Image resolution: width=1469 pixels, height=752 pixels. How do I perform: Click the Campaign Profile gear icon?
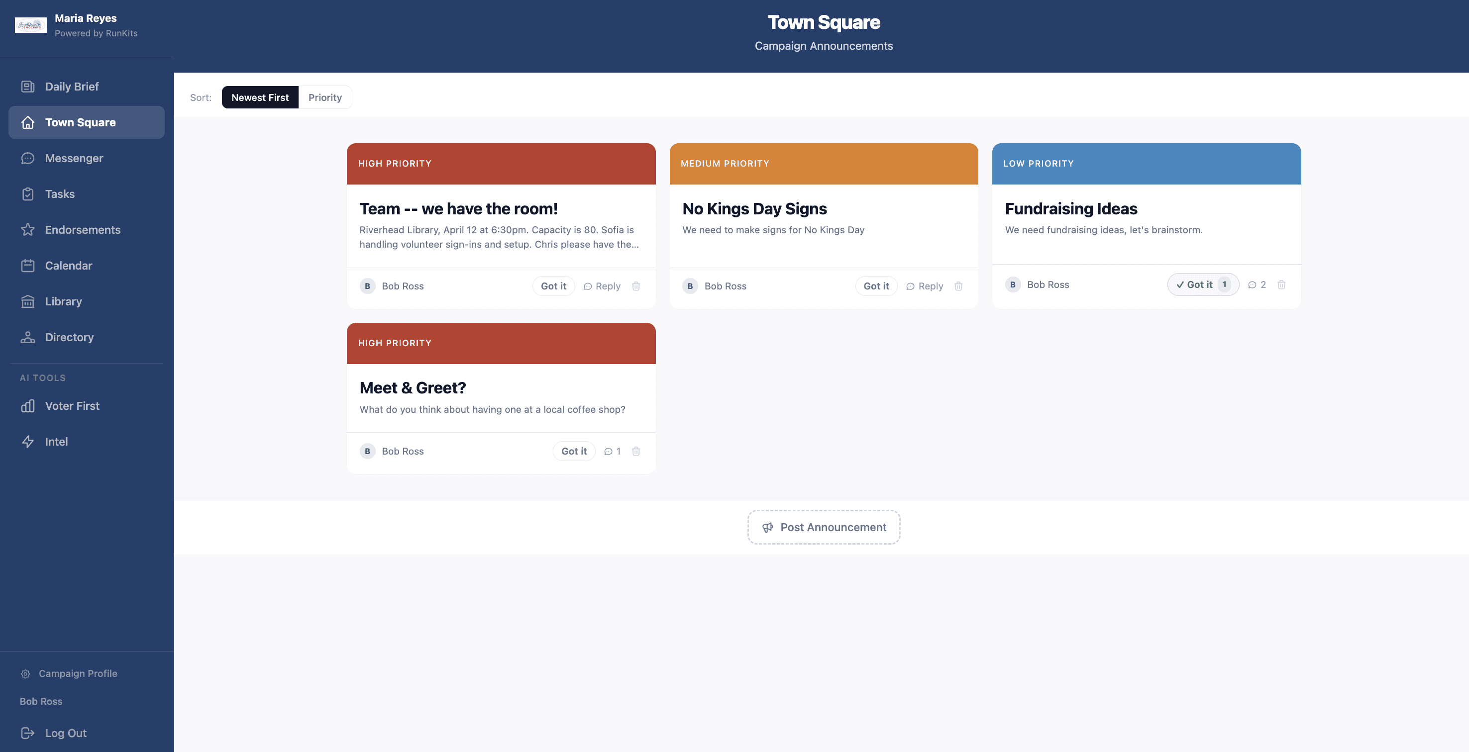pos(25,674)
